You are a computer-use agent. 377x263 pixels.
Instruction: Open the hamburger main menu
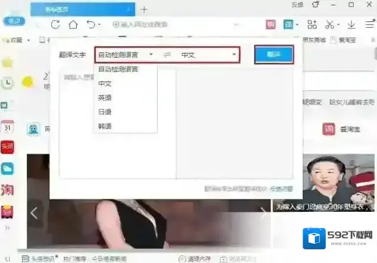tap(367, 24)
